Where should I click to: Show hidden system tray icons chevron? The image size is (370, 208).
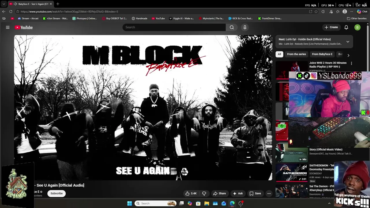(329, 203)
